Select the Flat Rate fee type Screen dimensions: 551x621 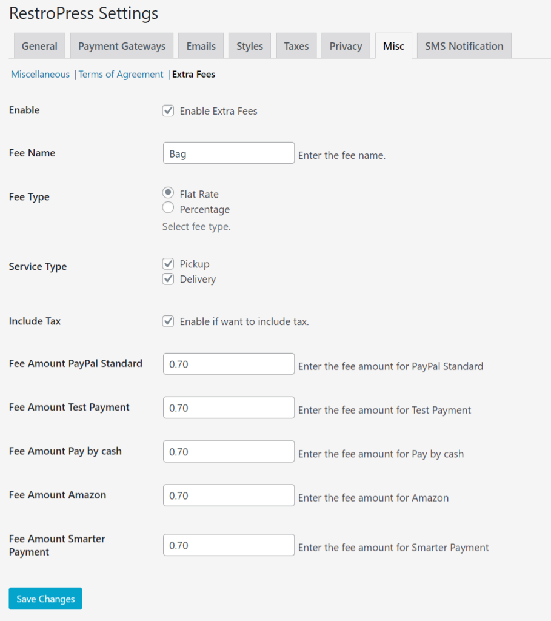click(169, 193)
